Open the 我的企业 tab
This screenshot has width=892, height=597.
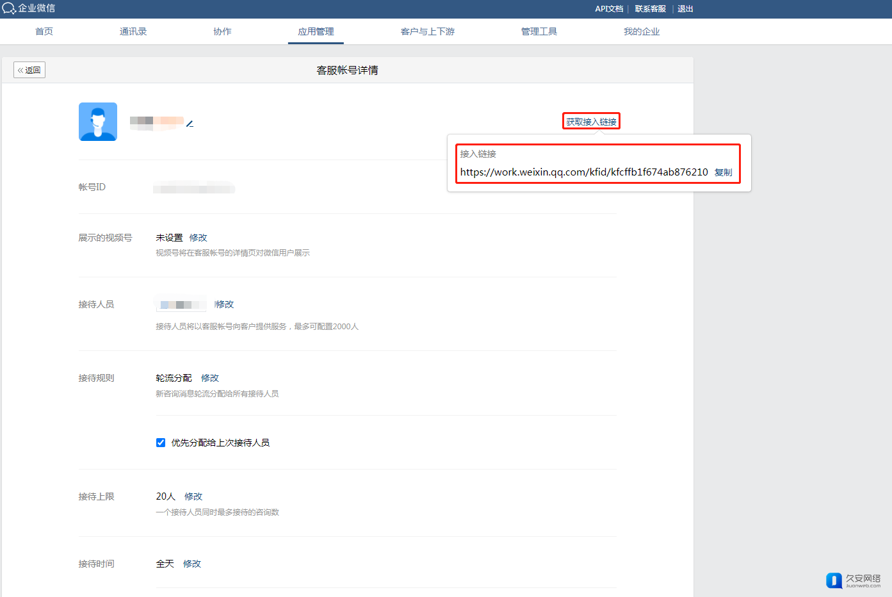(641, 31)
